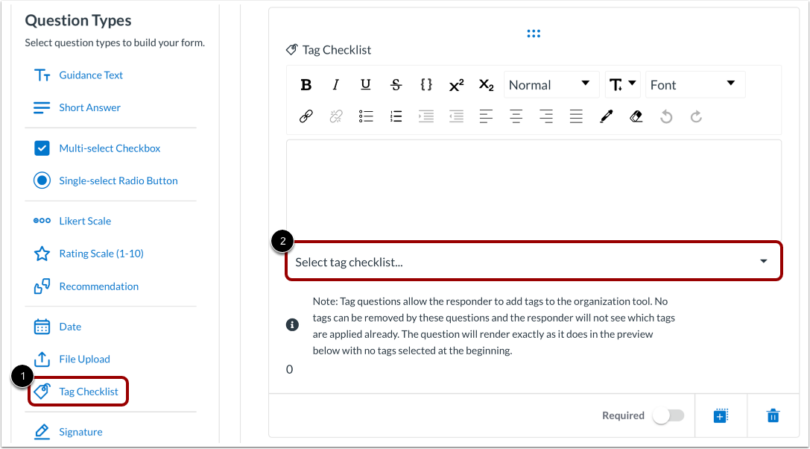This screenshot has width=810, height=449.
Task: Create a bulleted list
Action: click(365, 116)
